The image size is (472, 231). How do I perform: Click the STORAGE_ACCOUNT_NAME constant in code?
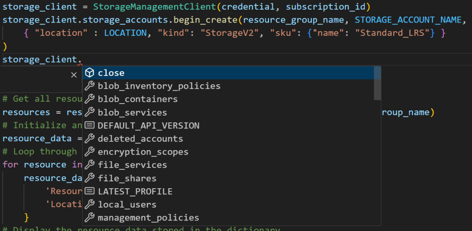(x=408, y=20)
